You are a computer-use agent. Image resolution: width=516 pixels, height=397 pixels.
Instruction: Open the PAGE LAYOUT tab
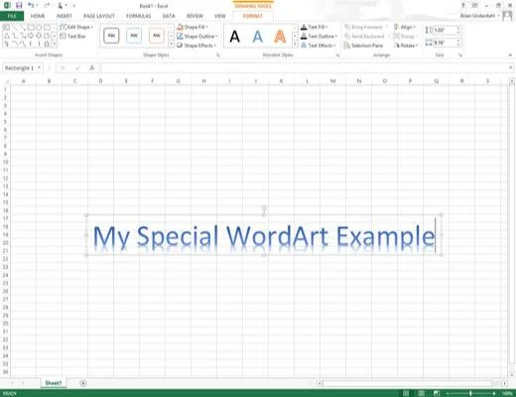pos(99,16)
